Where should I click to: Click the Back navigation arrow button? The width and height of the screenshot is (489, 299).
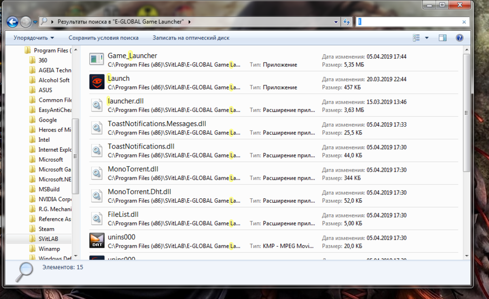pos(12,22)
